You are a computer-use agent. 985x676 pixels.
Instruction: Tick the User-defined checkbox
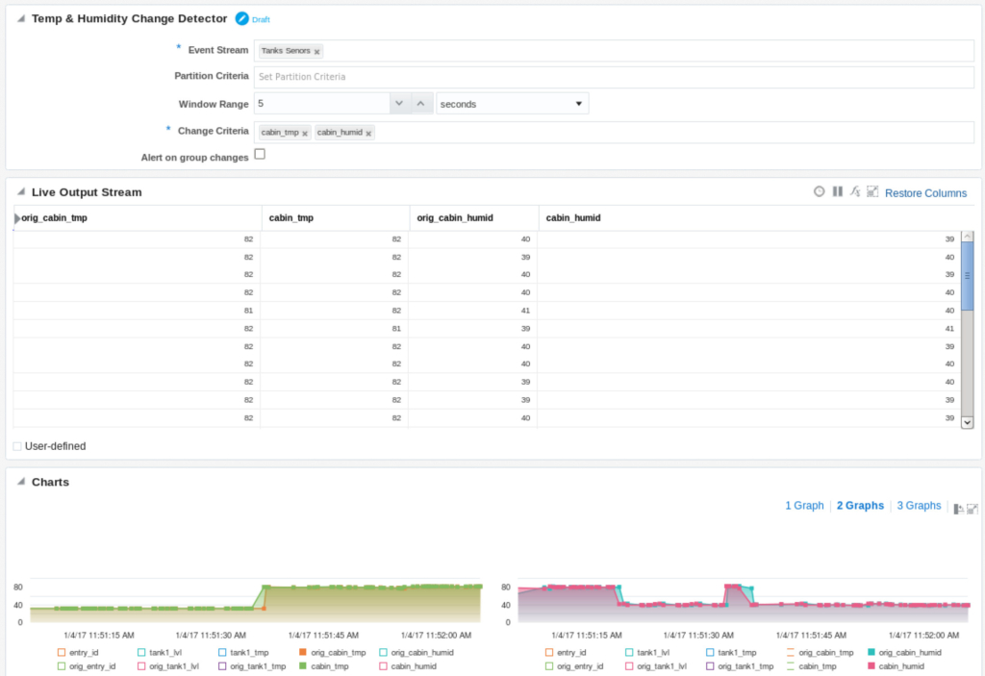pyautogui.click(x=17, y=446)
